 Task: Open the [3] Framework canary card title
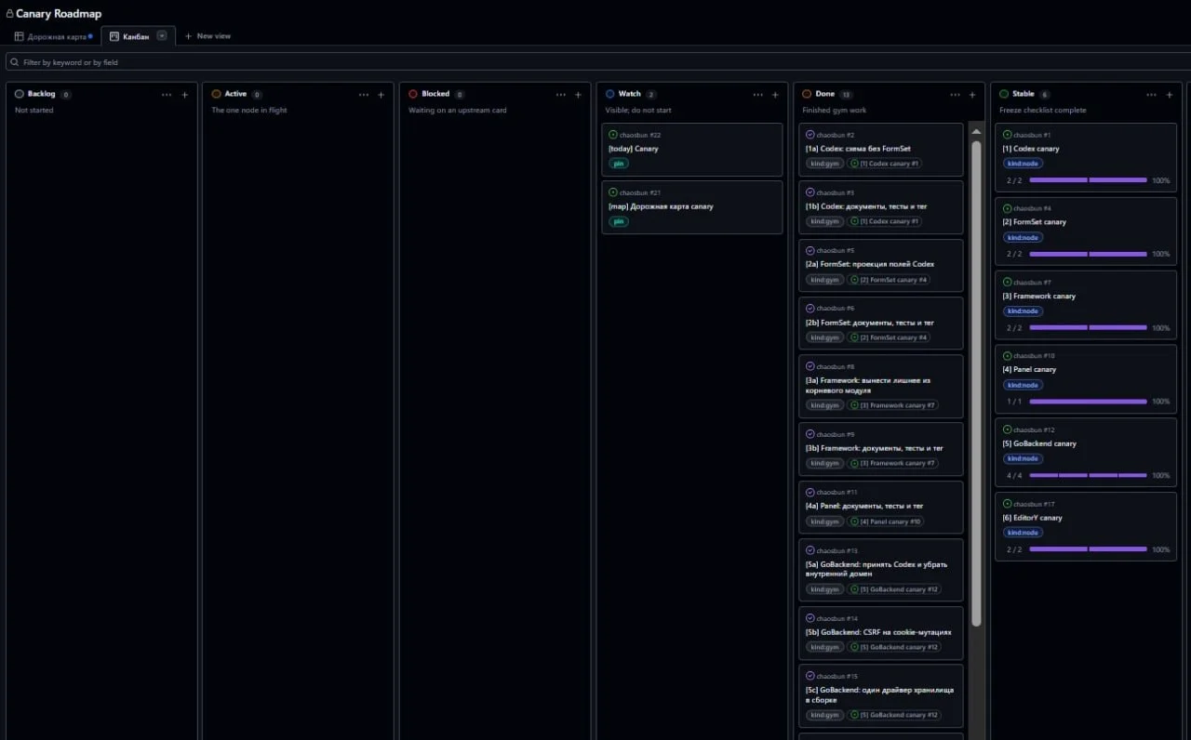(1038, 297)
